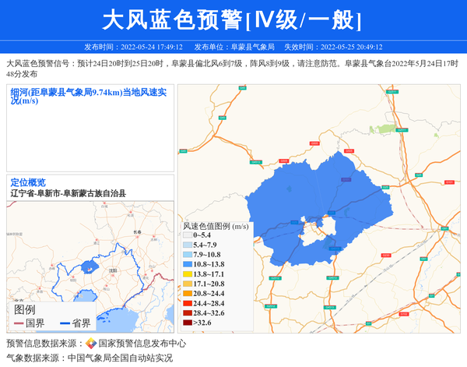Click the National Warning Center logo icon
The height and width of the screenshot is (367, 467).
pos(91,343)
